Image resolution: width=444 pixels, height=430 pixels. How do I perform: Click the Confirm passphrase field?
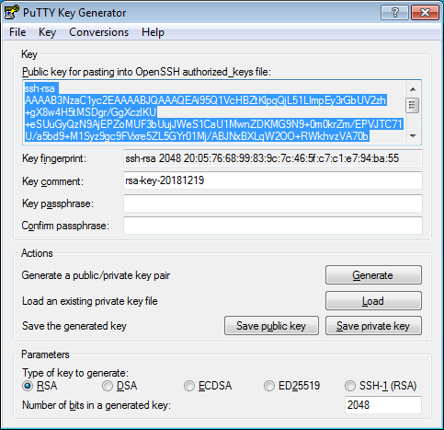273,226
